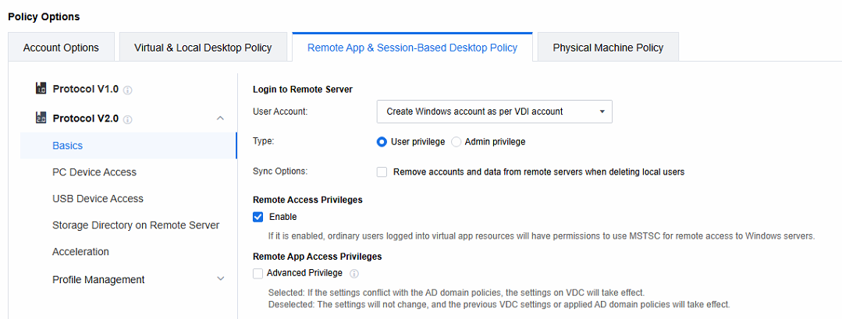
Task: Expand the Profile Management section
Action: (x=220, y=279)
